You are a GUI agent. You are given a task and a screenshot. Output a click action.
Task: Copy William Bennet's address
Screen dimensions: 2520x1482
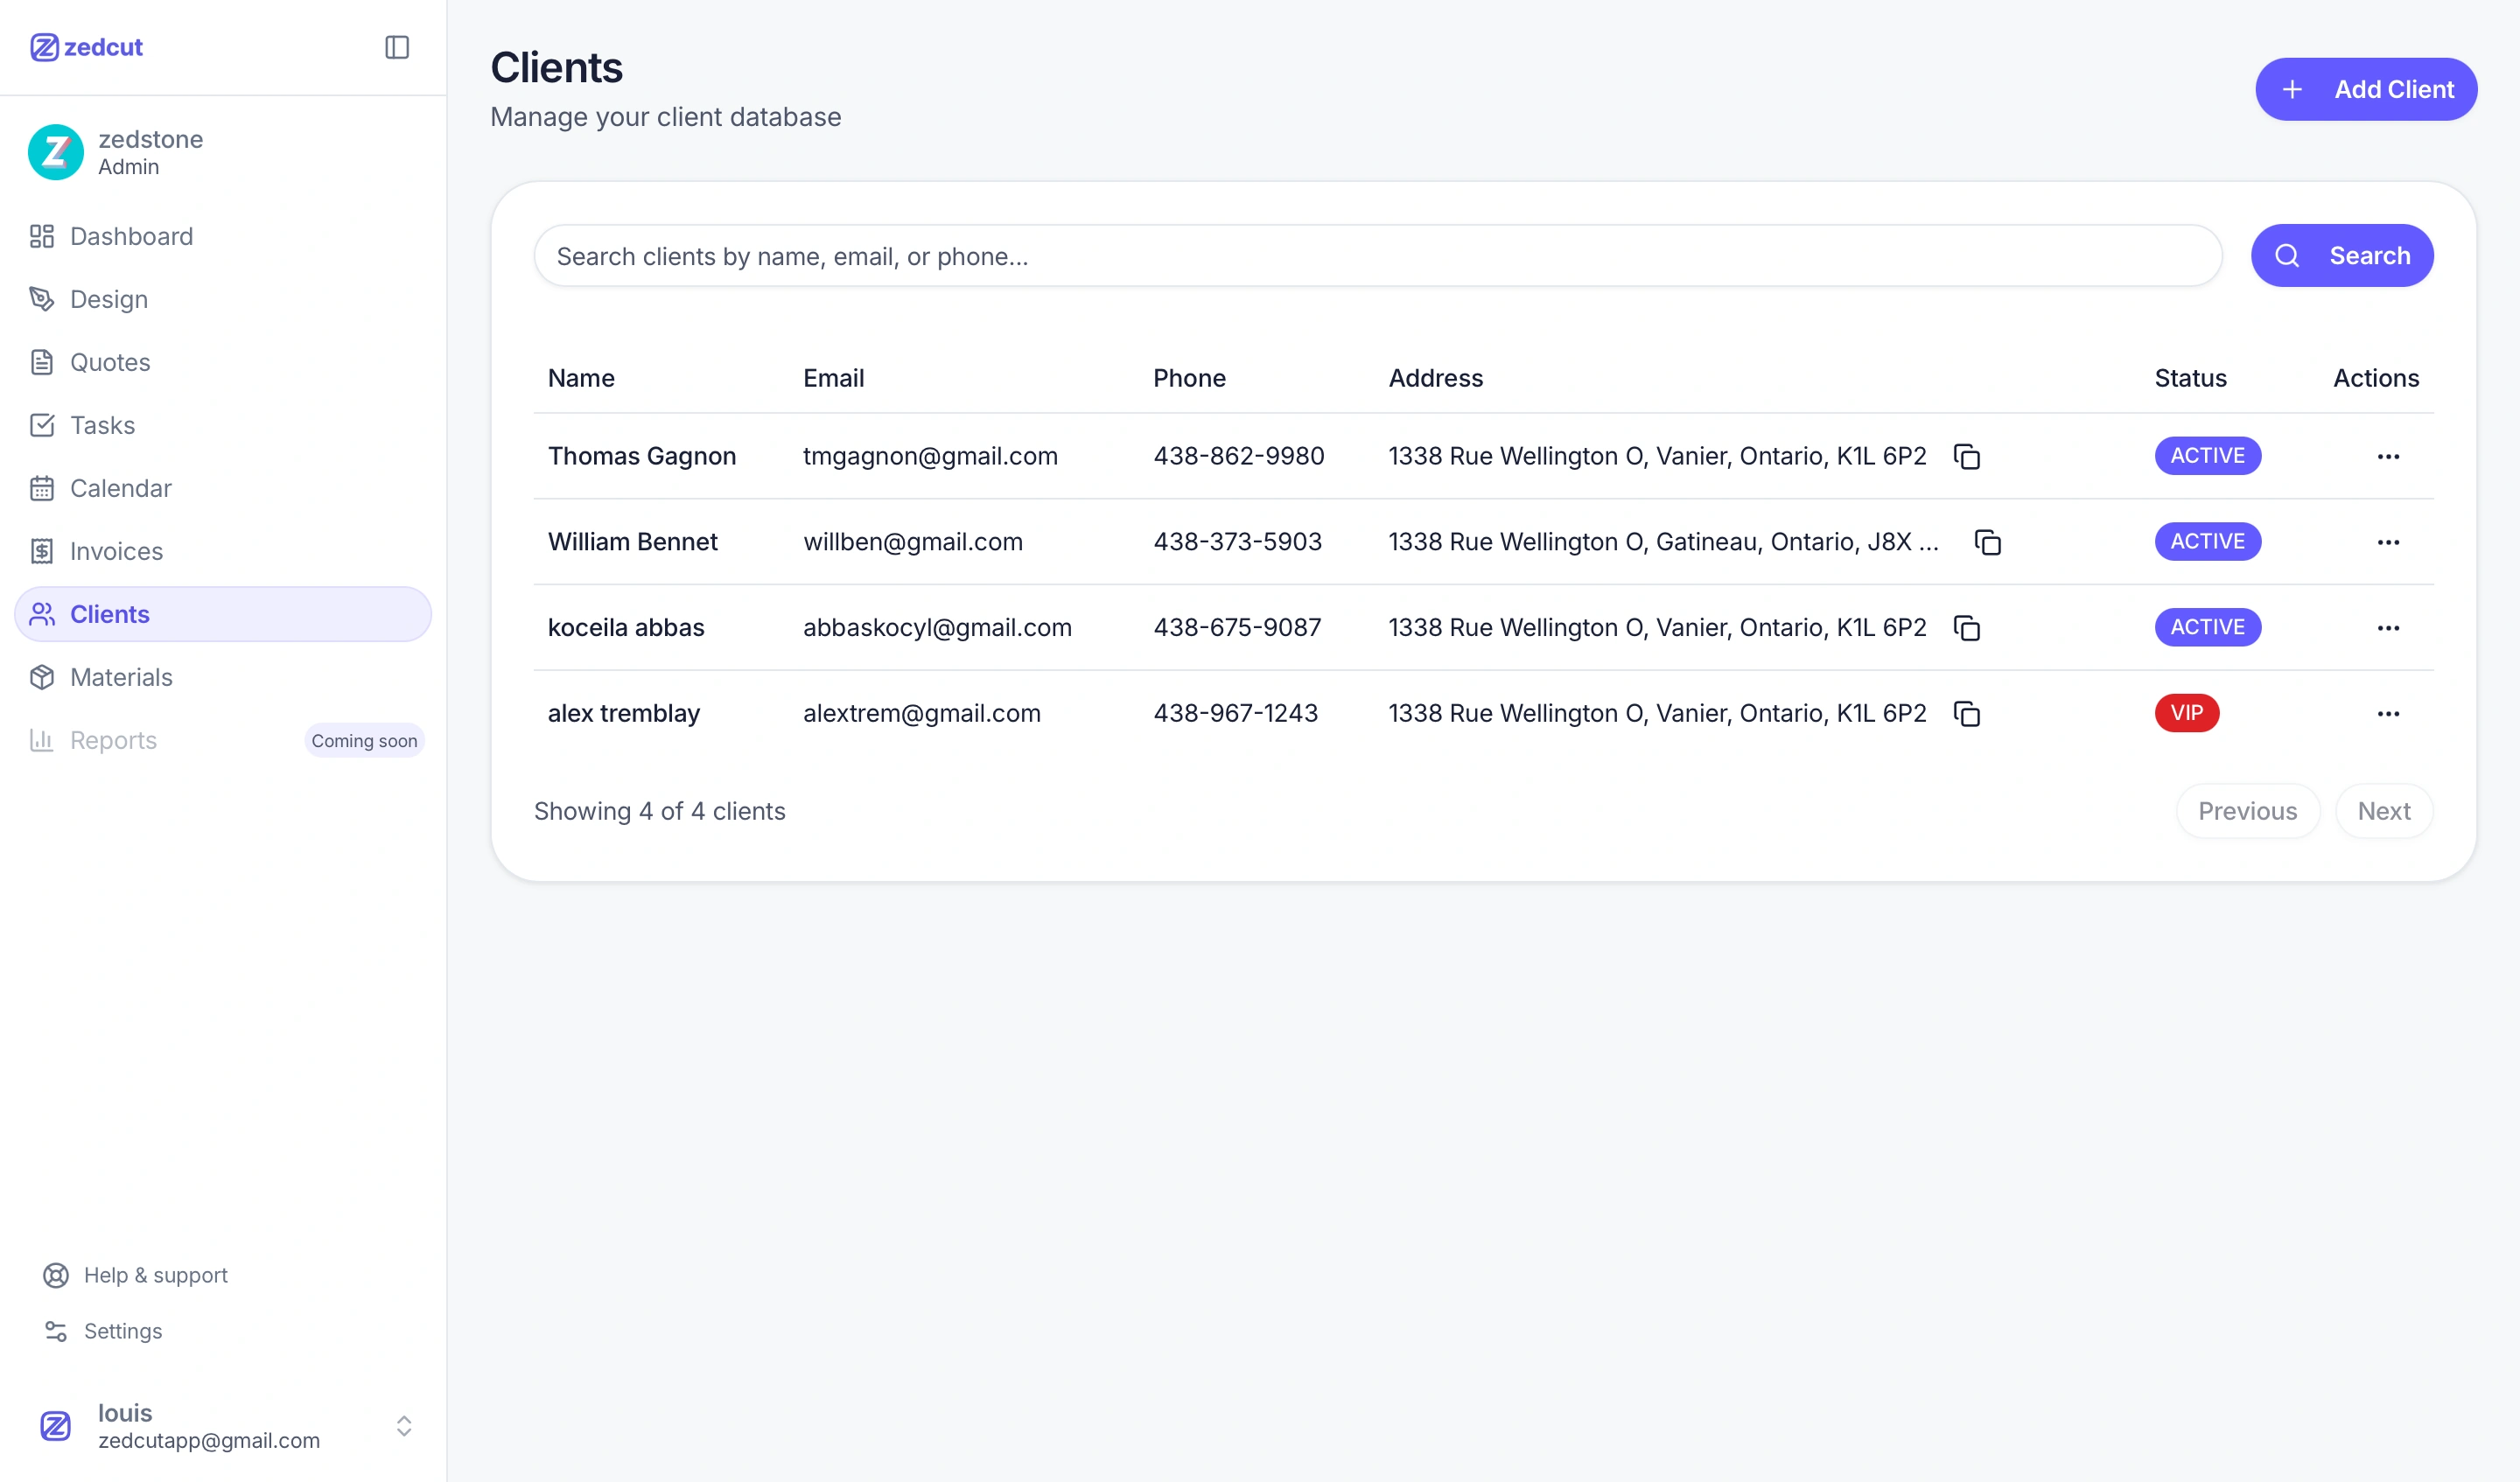(x=1988, y=542)
